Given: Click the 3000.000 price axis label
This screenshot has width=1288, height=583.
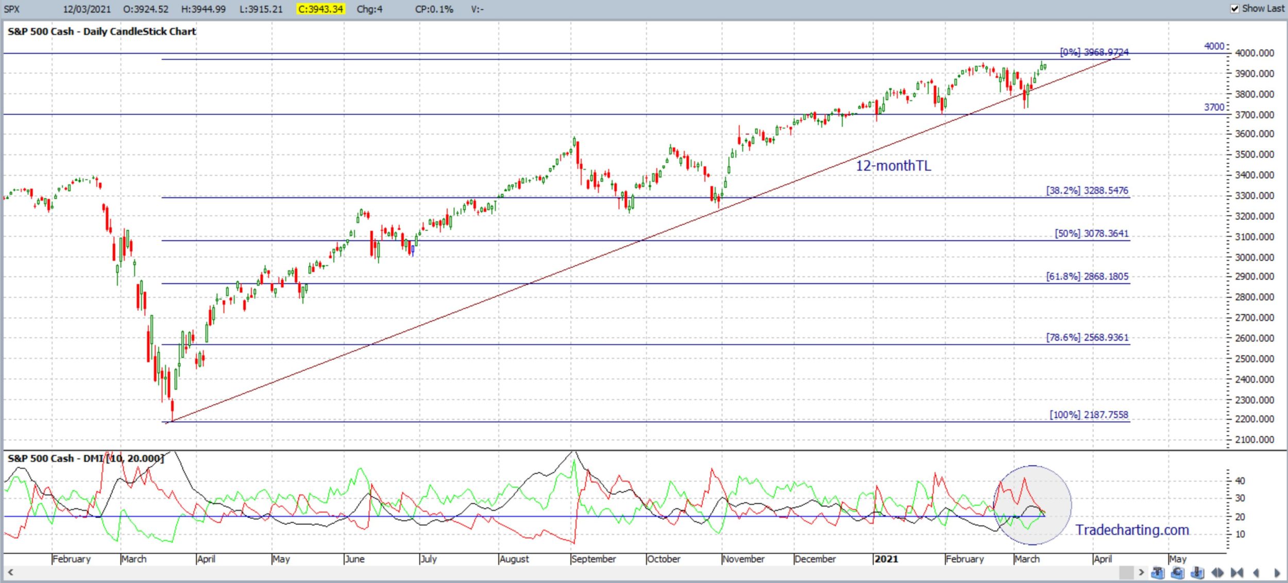Looking at the screenshot, I should (x=1255, y=258).
